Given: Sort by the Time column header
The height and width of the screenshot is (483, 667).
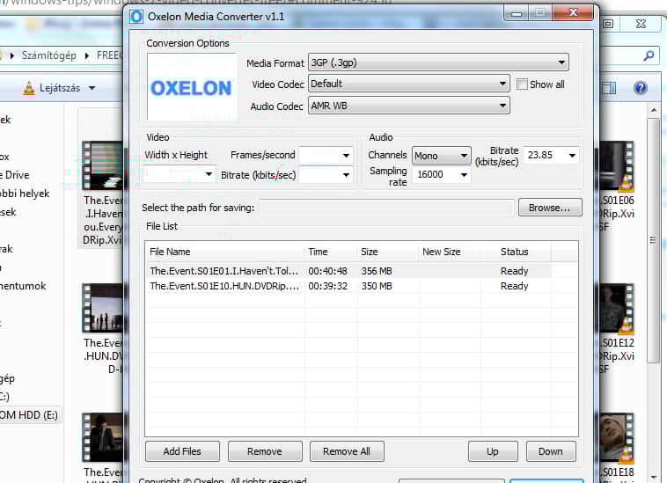Looking at the screenshot, I should coord(331,252).
